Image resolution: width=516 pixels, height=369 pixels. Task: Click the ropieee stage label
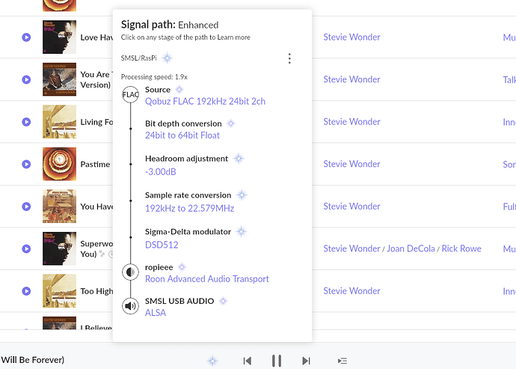coord(159,267)
